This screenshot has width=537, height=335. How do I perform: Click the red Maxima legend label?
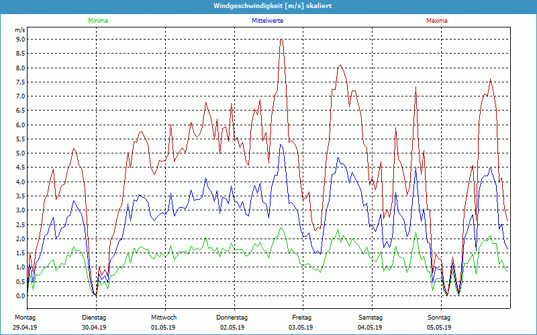click(x=437, y=21)
